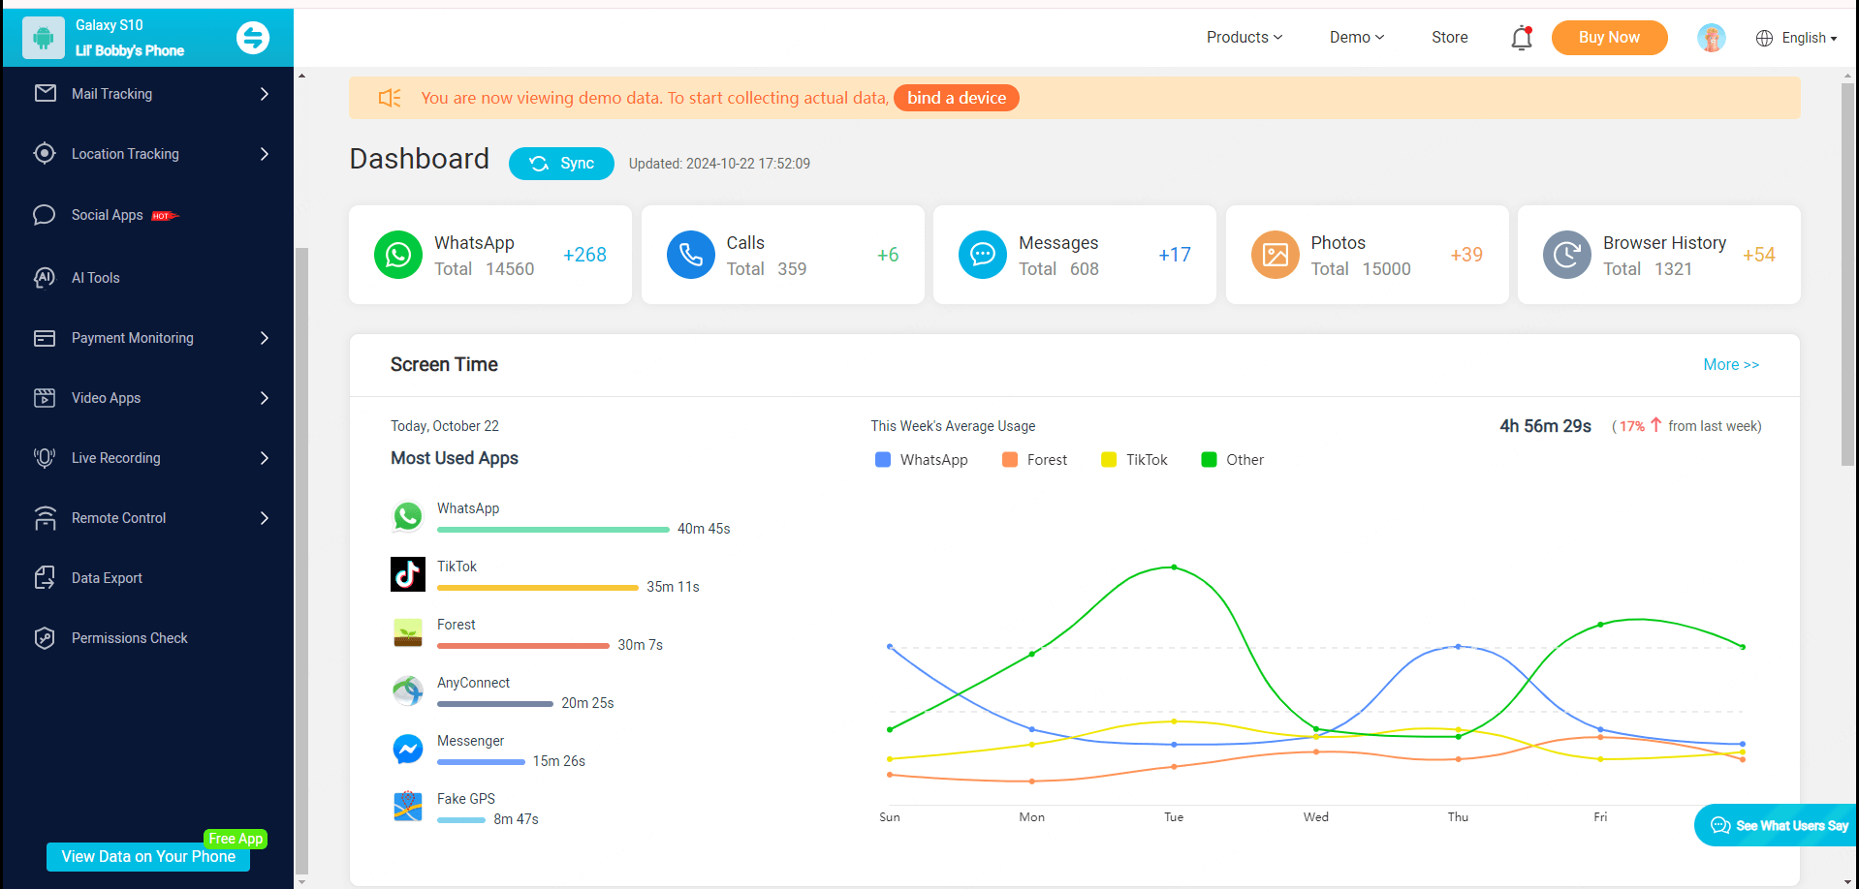Viewport: 1859px width, 889px height.
Task: Click Forest usage bar at 30m 7s
Action: click(523, 646)
